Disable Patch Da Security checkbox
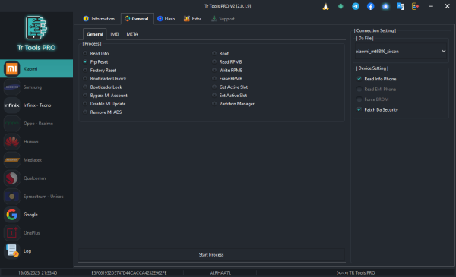Viewport: 456px width, 277px height. pyautogui.click(x=359, y=109)
